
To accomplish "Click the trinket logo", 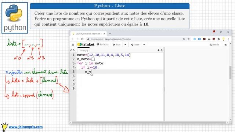I will [86, 44].
